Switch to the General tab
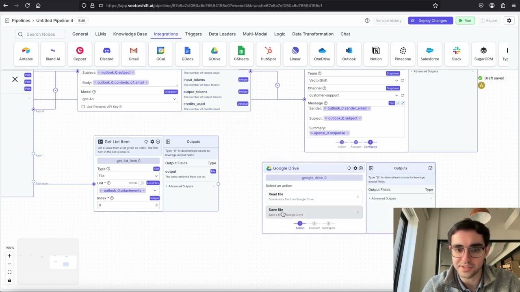This screenshot has height=292, width=520. [x=80, y=34]
